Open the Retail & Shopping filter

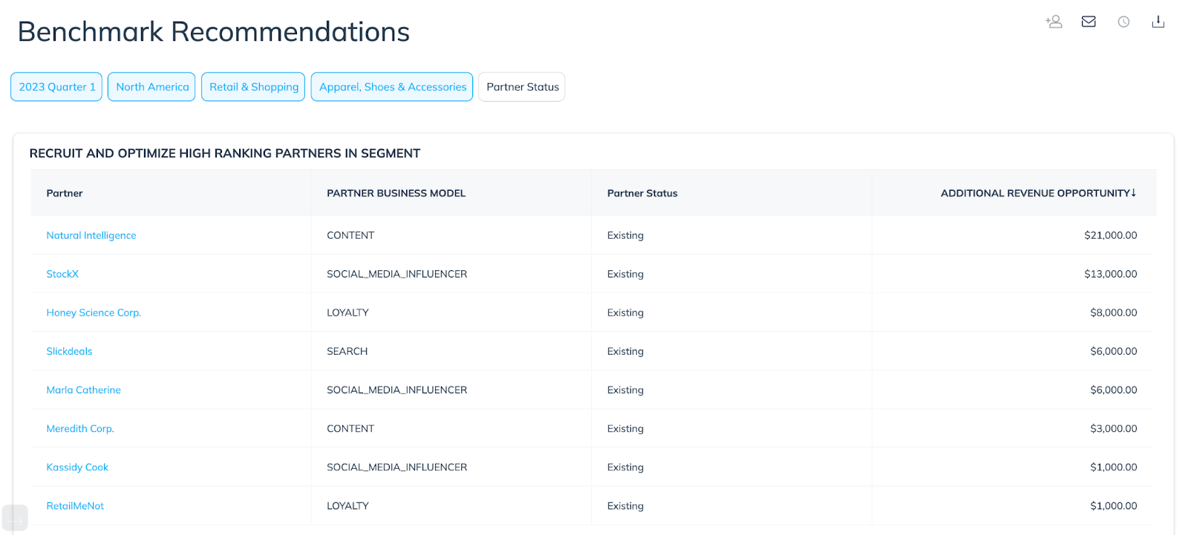[253, 87]
